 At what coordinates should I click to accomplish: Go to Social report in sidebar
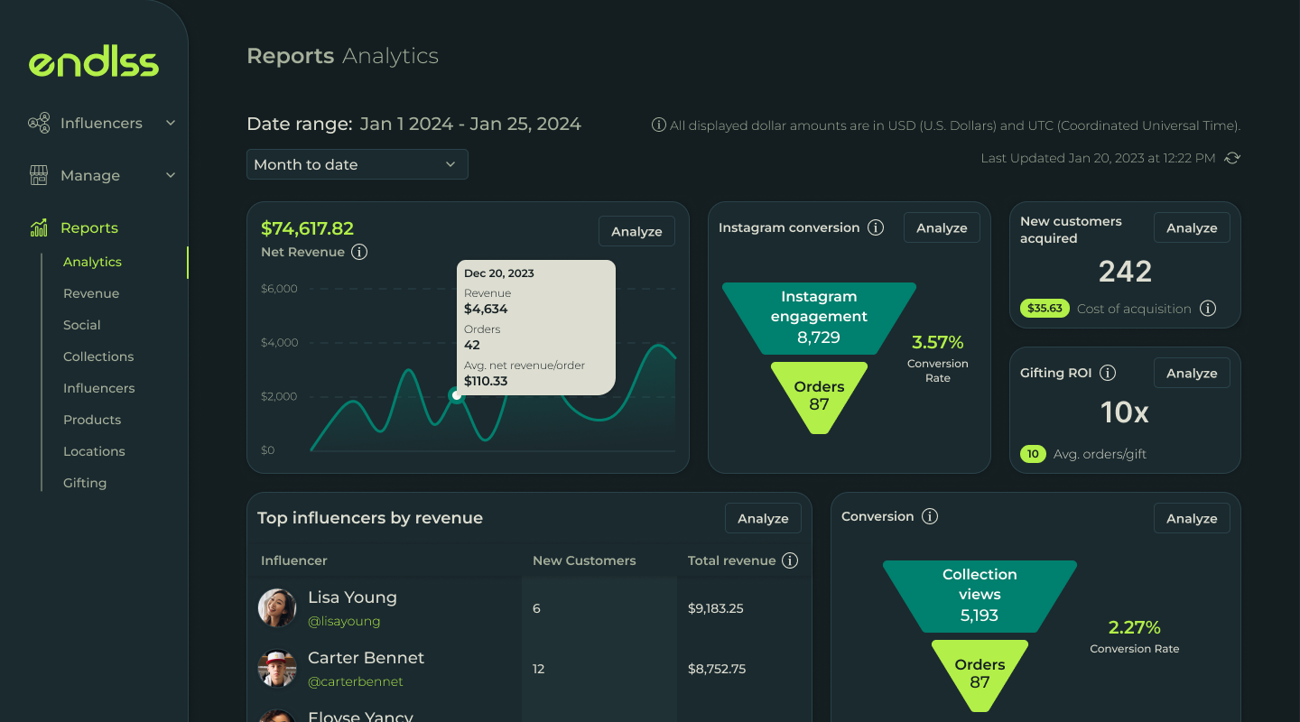[82, 325]
